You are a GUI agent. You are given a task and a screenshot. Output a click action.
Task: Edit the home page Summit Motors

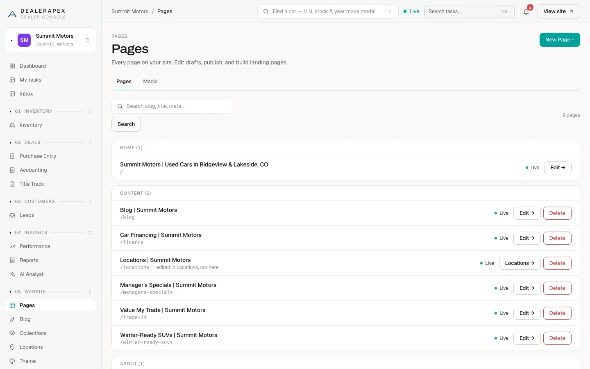click(558, 168)
